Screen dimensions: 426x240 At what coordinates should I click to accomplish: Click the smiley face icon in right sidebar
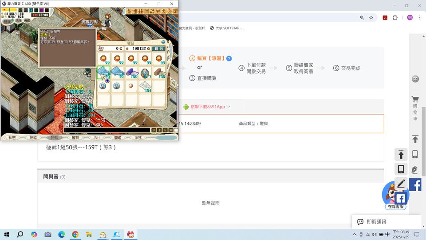[x=415, y=79]
